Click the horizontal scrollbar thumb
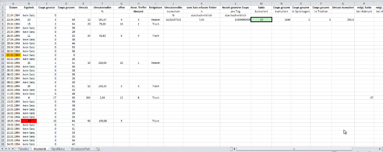Image resolution: width=383 pixels, height=152 pixels. (294, 149)
